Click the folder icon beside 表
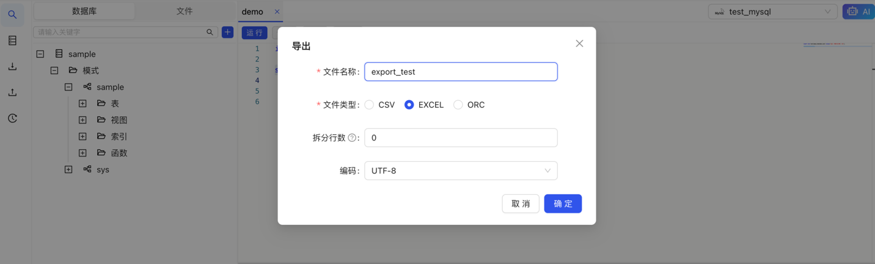Viewport: 875px width, 264px height. 101,103
